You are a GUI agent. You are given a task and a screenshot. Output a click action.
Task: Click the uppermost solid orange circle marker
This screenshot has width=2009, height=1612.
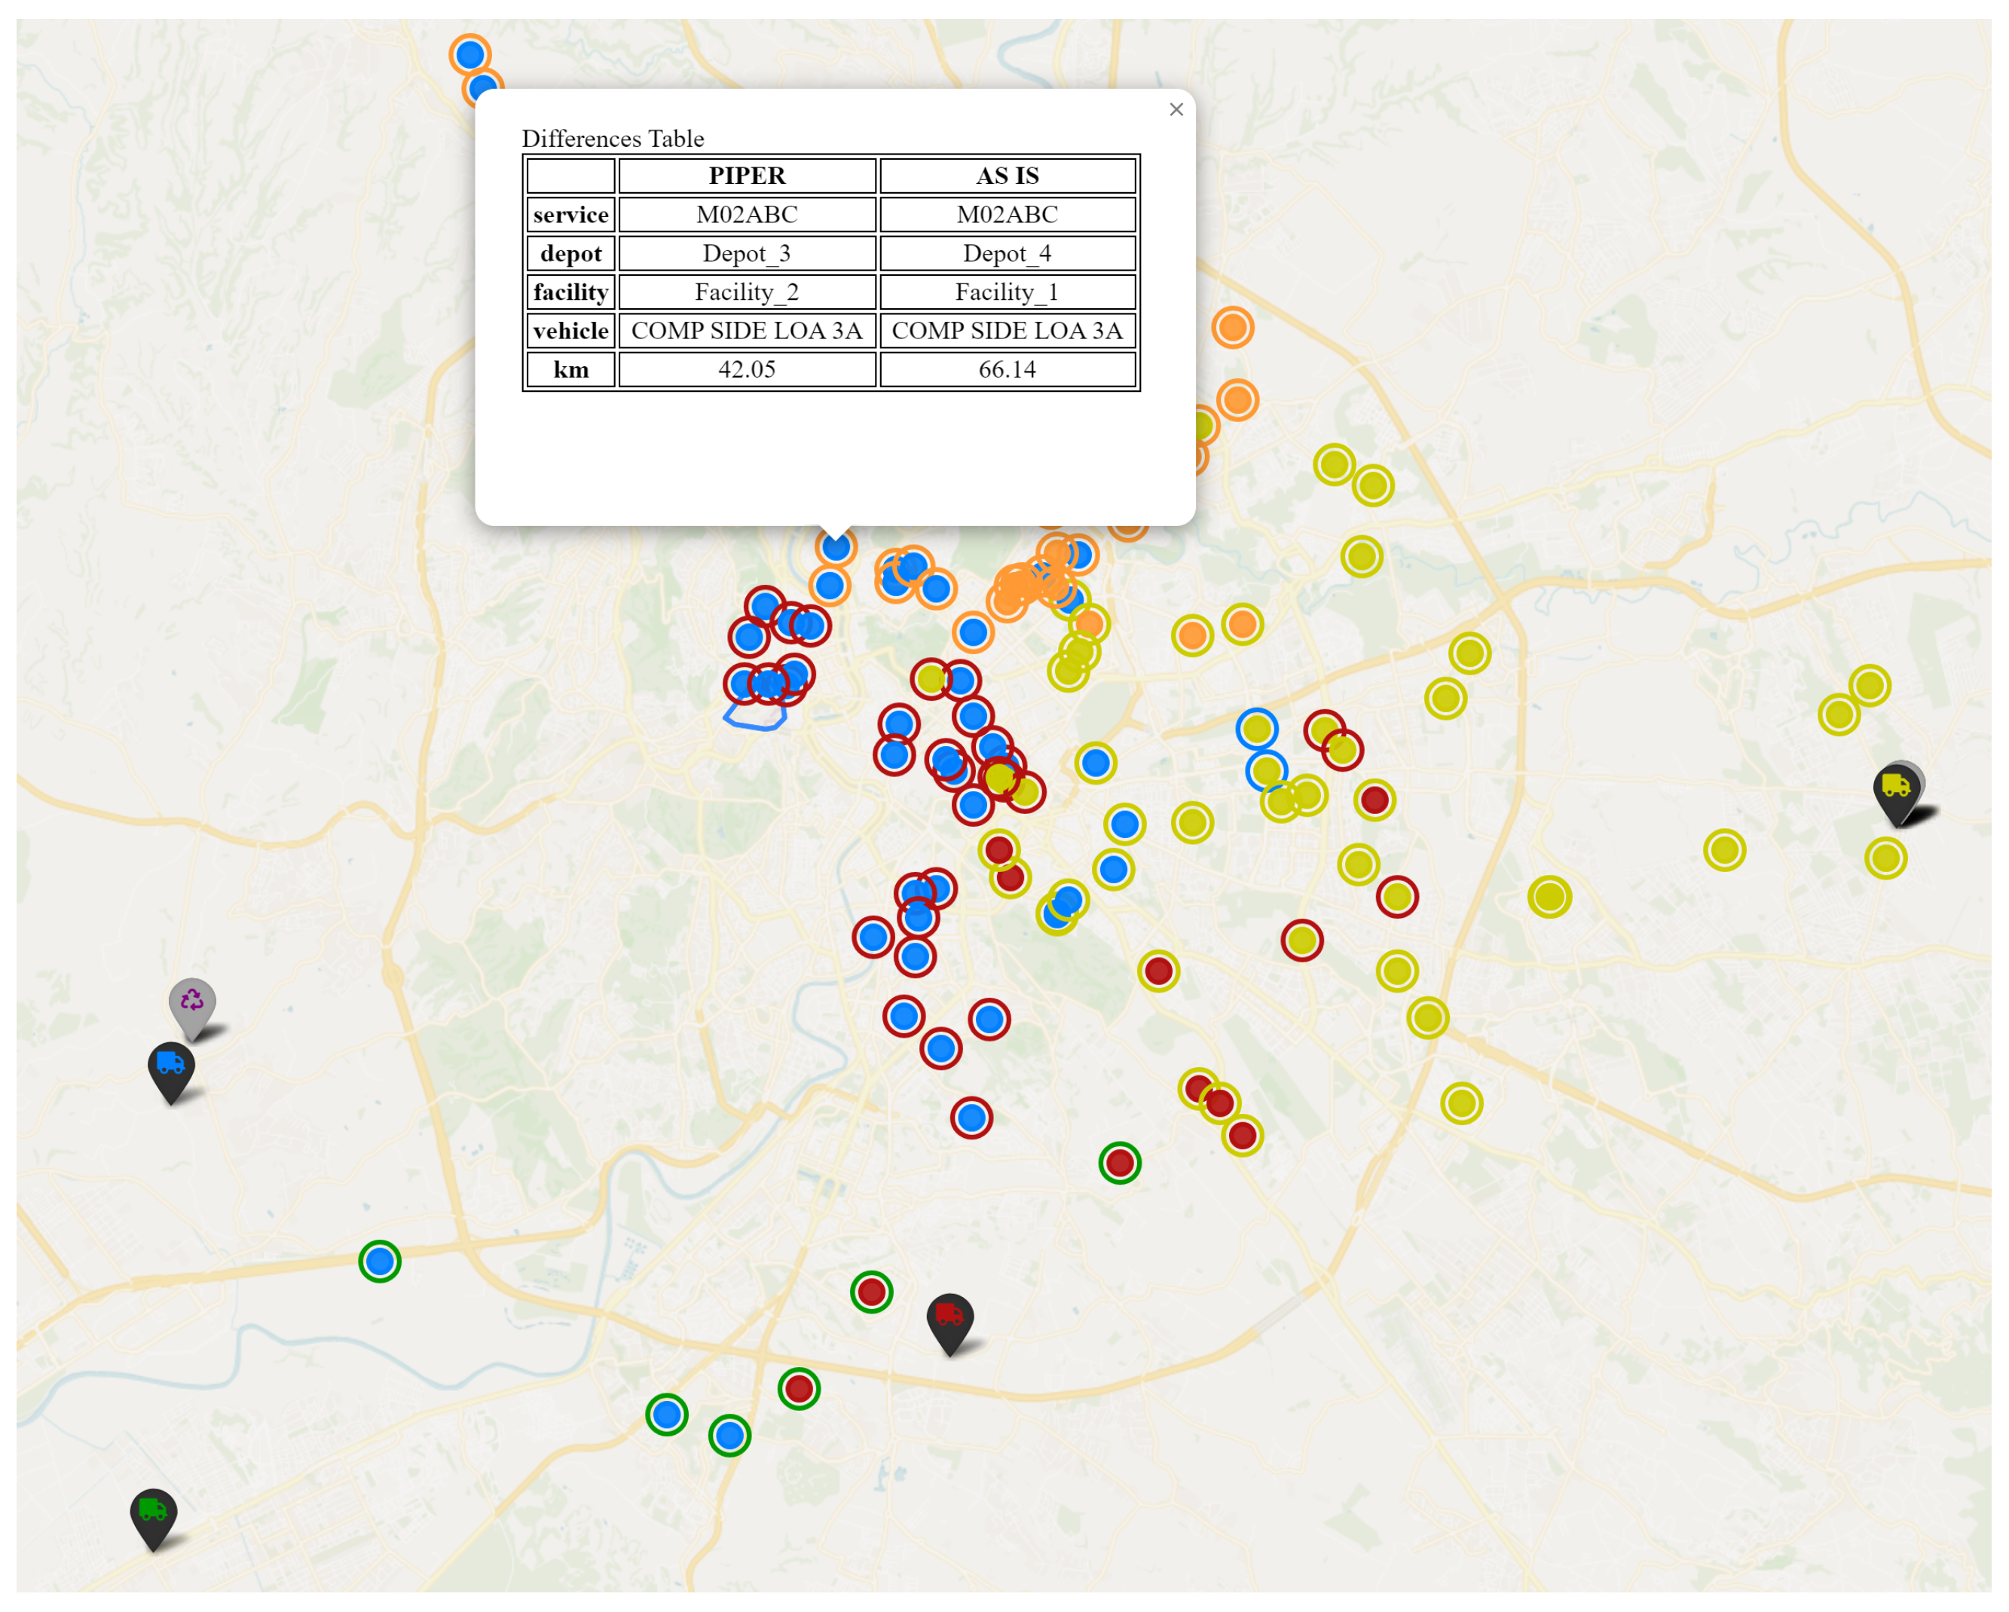[1232, 328]
